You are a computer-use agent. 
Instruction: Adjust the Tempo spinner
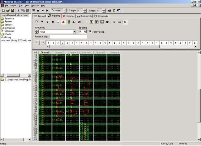tap(85, 10)
